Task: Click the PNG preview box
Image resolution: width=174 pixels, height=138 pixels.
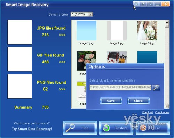Action: 19,86
